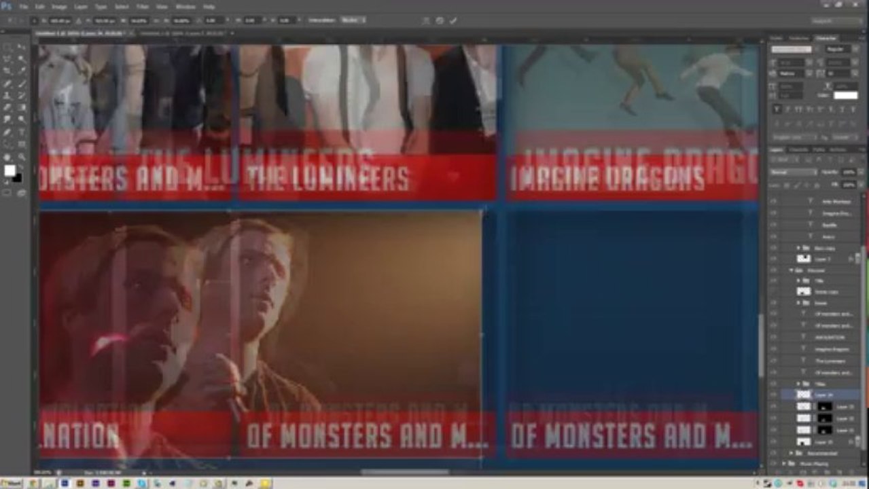Click the layer Fill value field
The image size is (869, 489).
849,184
